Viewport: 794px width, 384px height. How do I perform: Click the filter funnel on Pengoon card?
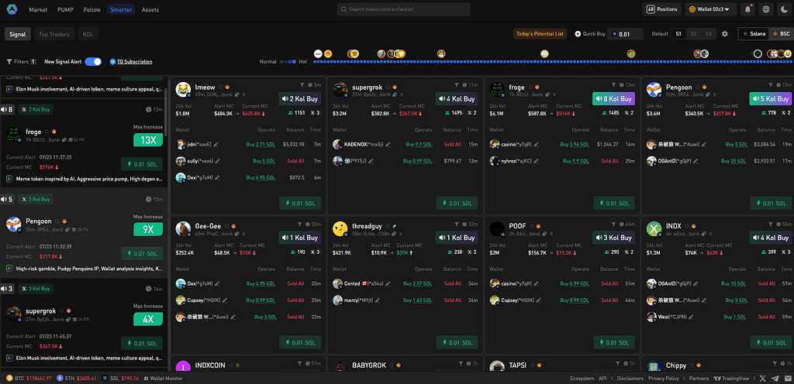click(x=770, y=85)
